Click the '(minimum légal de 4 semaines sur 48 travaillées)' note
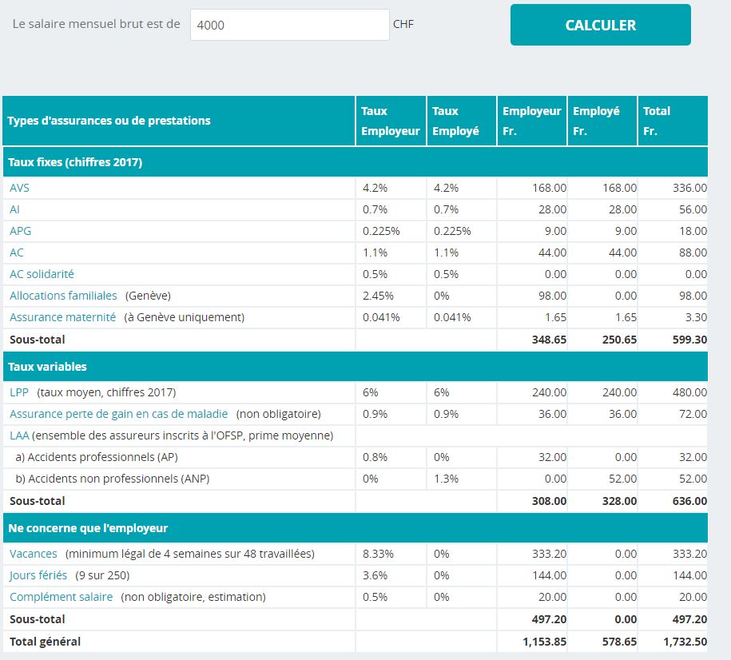Image resolution: width=731 pixels, height=660 pixels. [x=190, y=554]
